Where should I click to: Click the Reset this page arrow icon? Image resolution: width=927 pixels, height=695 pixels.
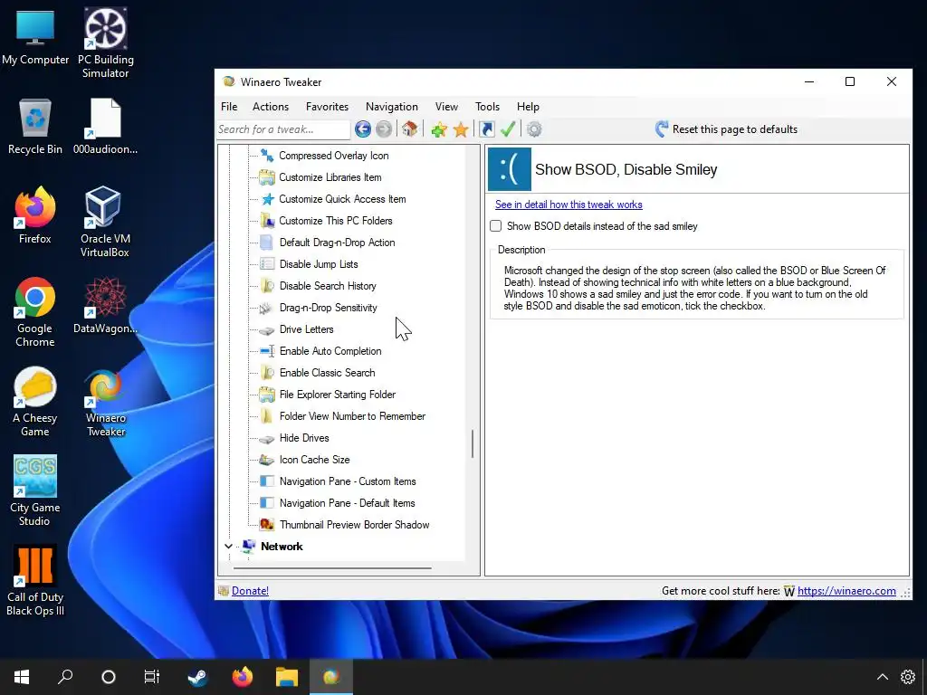[662, 129]
